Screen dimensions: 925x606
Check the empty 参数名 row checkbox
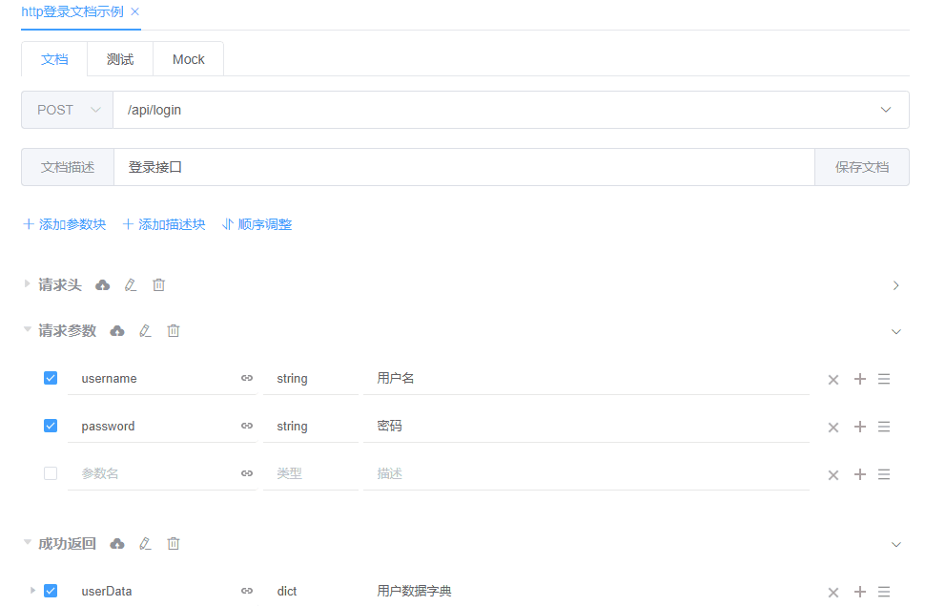(51, 473)
